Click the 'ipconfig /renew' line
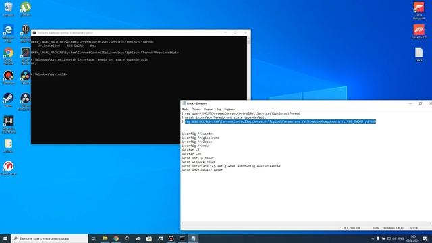Screen dimensions: 432x243 tap(195, 146)
